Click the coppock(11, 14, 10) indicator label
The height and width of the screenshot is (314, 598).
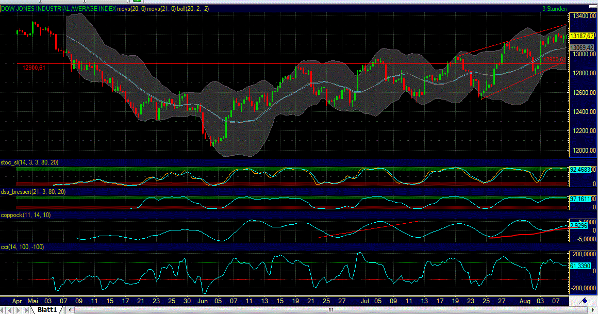pyautogui.click(x=26, y=215)
